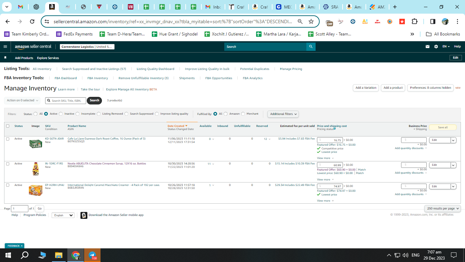Go back with the browser back arrow
465x262 pixels.
click(8, 21)
